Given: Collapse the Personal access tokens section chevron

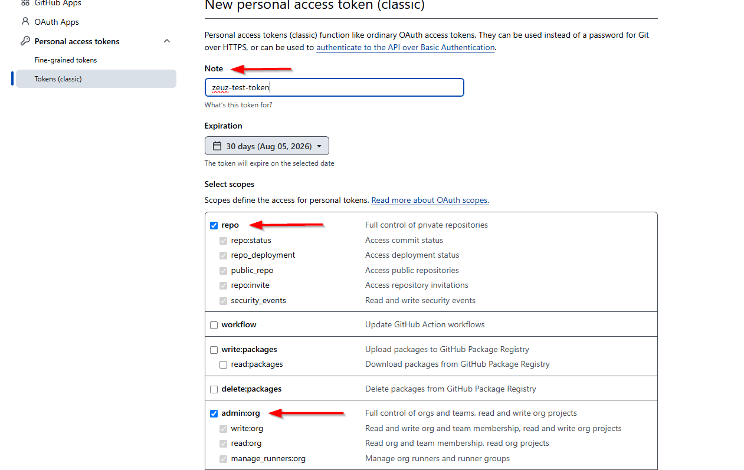Looking at the screenshot, I should coord(167,41).
